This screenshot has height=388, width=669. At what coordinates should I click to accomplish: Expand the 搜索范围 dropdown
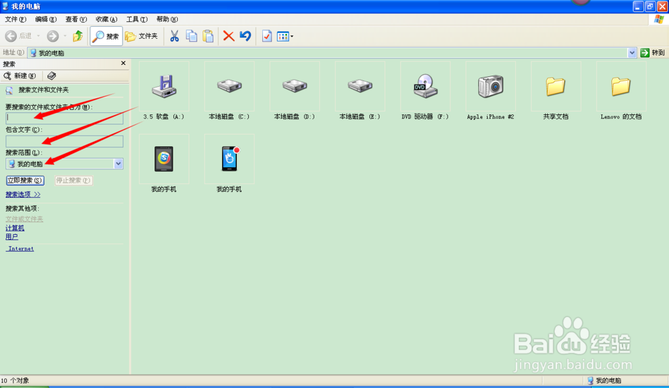[x=118, y=164]
